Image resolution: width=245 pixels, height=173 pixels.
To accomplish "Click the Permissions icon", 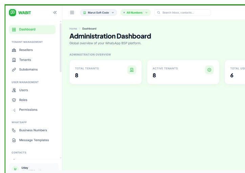I will [14, 110].
